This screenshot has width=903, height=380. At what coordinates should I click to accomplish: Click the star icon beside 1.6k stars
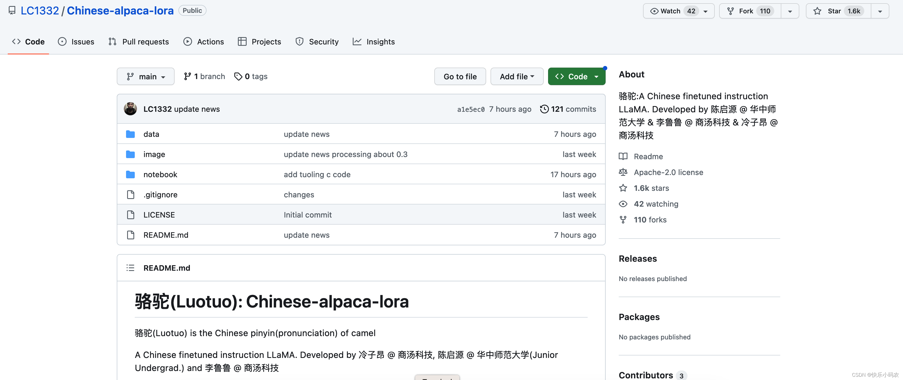pyautogui.click(x=623, y=188)
